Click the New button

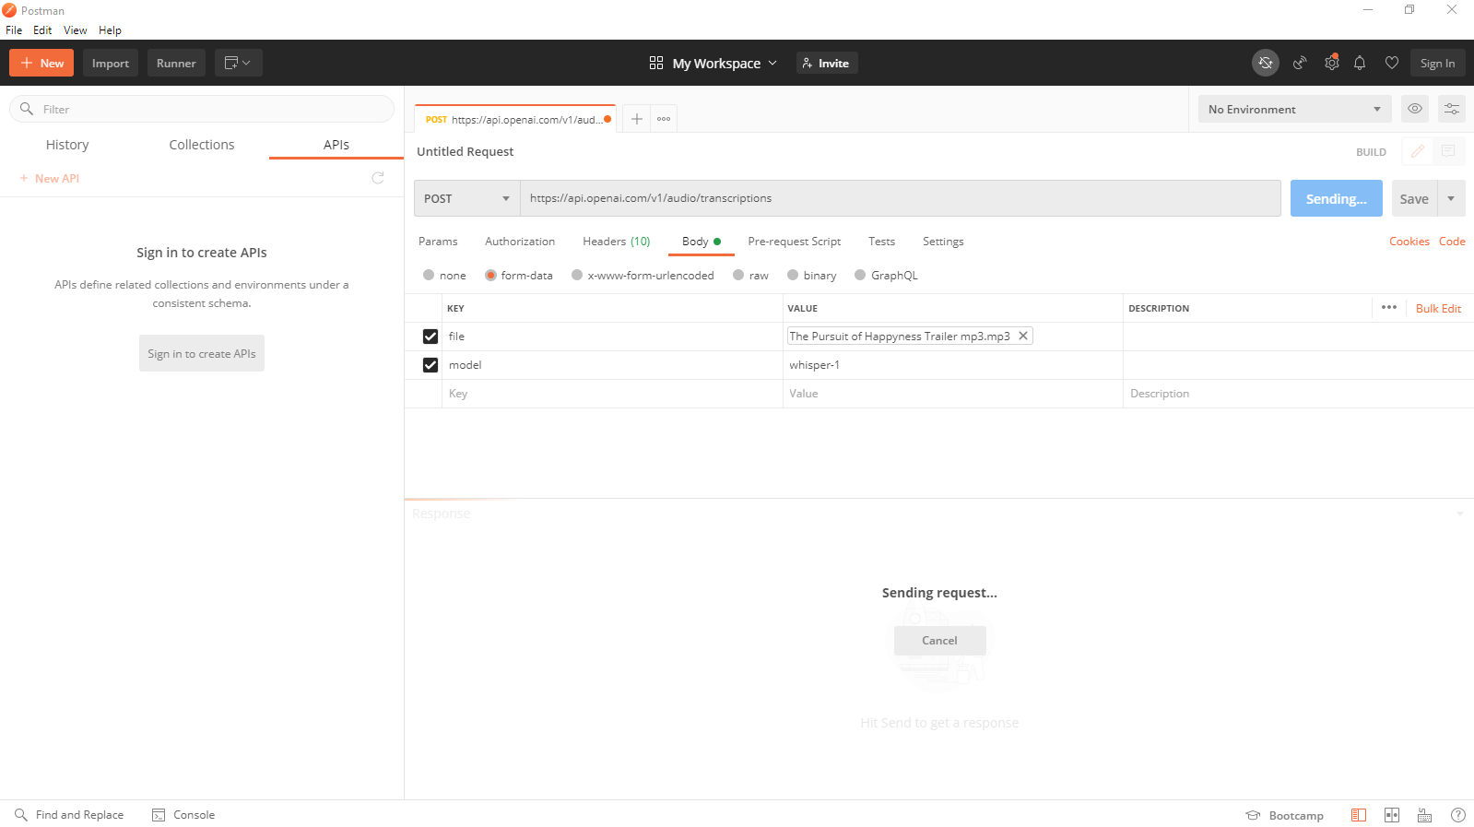click(x=41, y=63)
